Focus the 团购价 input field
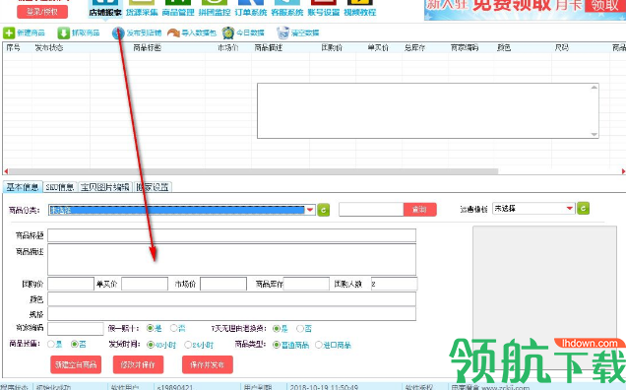This screenshot has width=626, height=390. click(71, 284)
